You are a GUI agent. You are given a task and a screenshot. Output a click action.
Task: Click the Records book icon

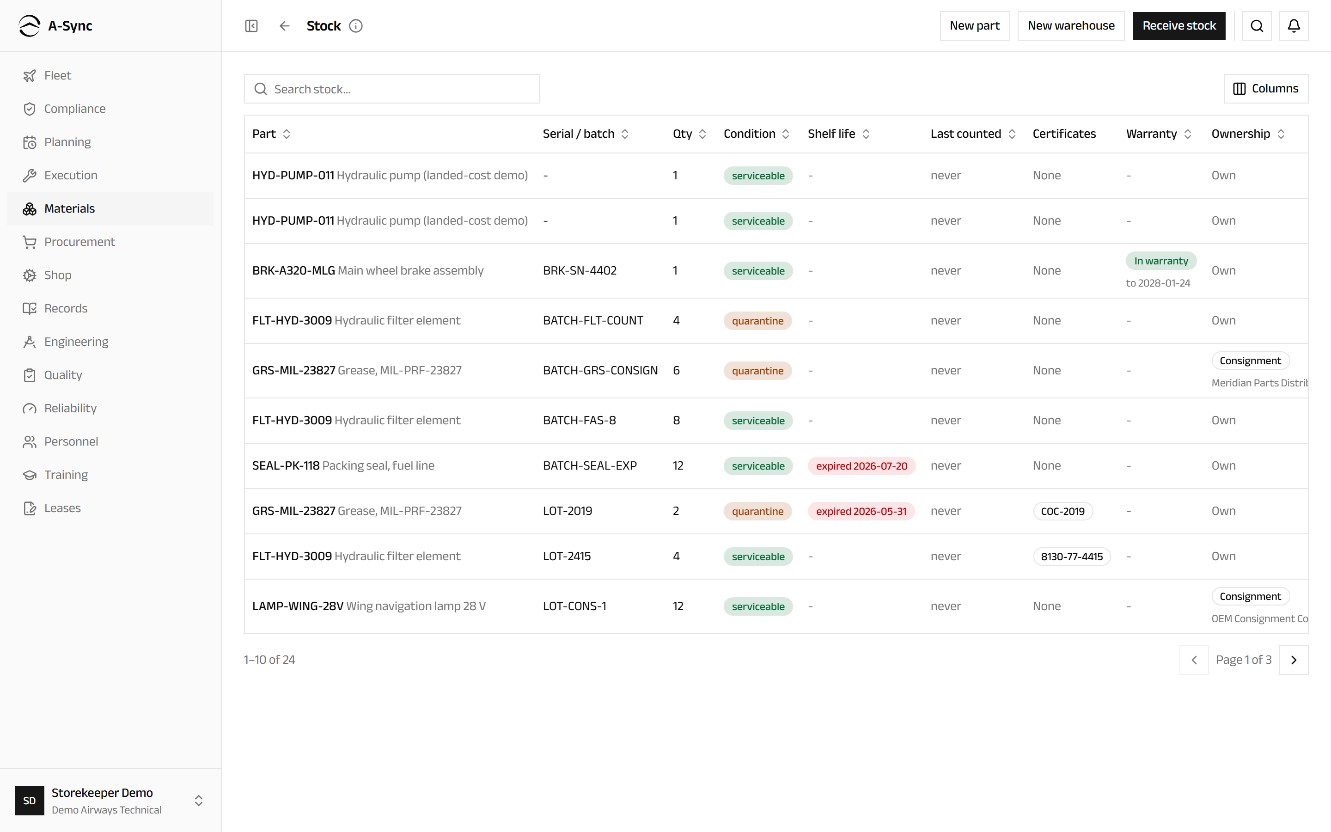pyautogui.click(x=30, y=309)
